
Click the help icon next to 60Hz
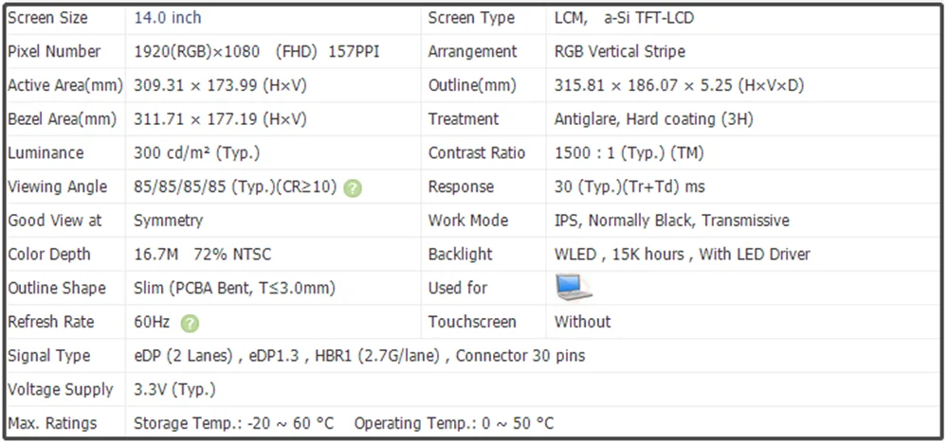coord(190,324)
